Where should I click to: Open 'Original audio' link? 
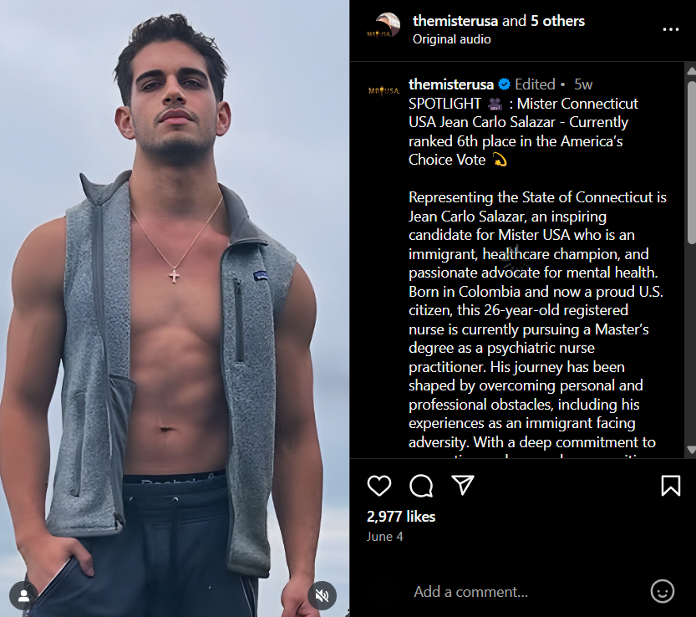(451, 39)
